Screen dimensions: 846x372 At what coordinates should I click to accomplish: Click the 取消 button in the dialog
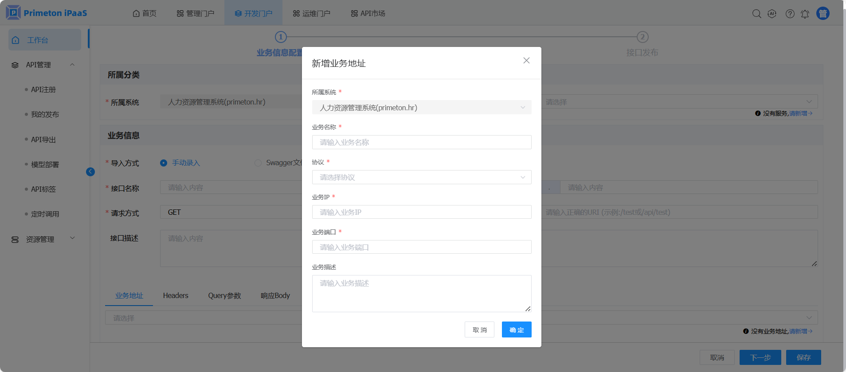(479, 329)
